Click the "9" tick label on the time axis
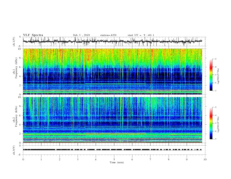Viewport: 231px width, 179px height. click(187, 159)
